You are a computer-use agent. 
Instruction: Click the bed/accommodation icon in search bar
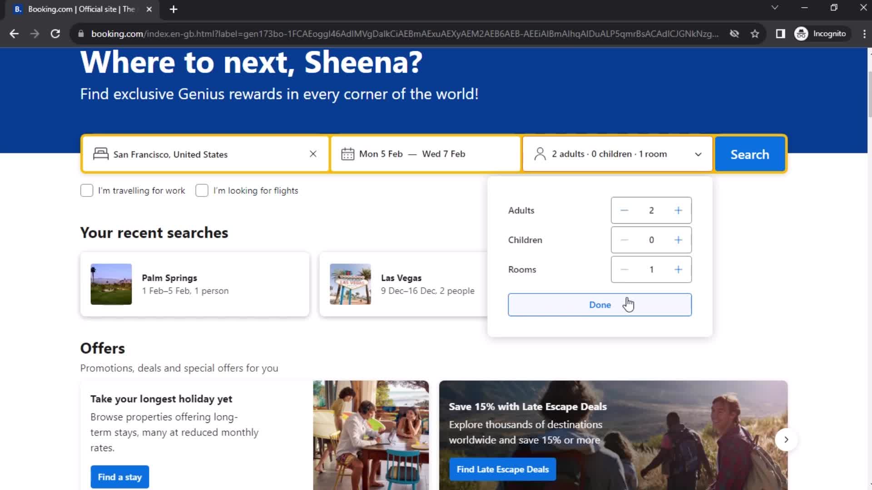click(x=101, y=154)
